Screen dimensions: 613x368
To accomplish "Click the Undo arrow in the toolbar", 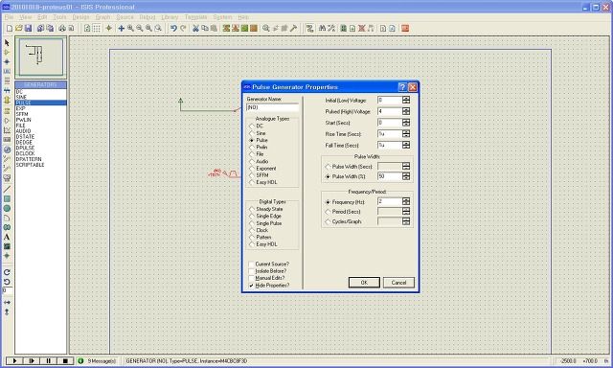I will click(173, 28).
